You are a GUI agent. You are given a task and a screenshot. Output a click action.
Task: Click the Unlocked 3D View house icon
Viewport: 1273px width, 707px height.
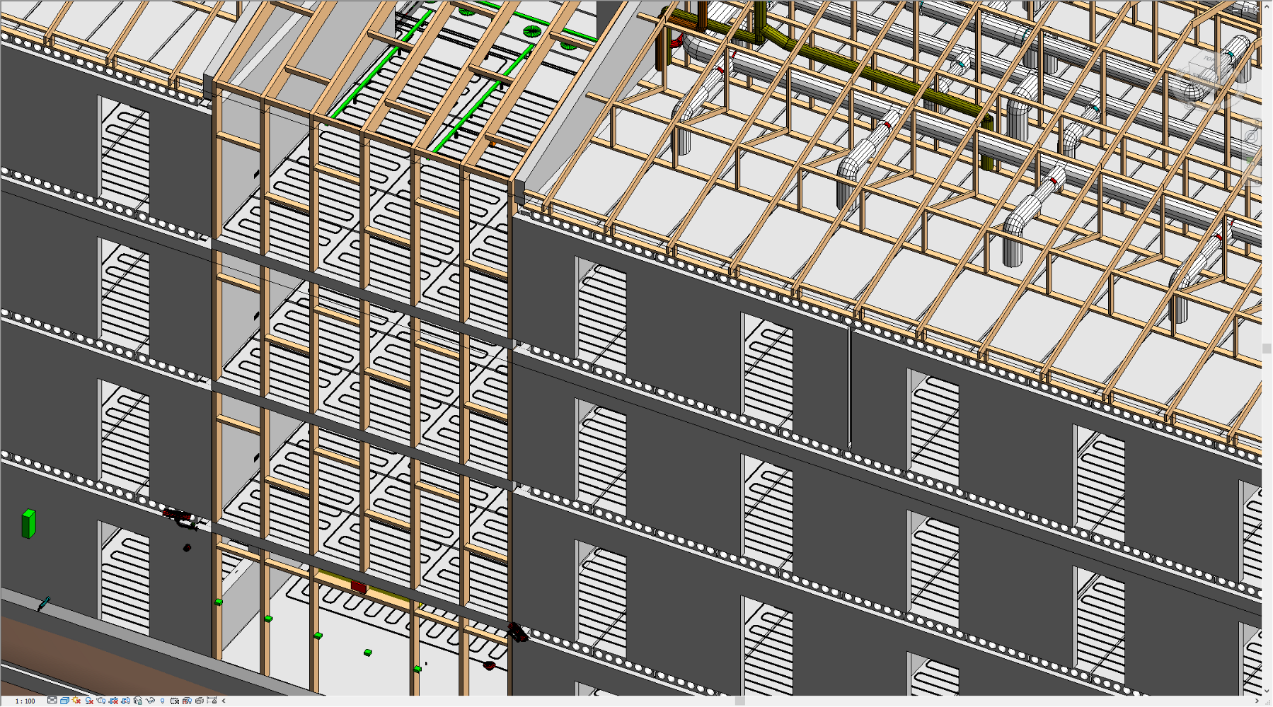click(x=137, y=701)
